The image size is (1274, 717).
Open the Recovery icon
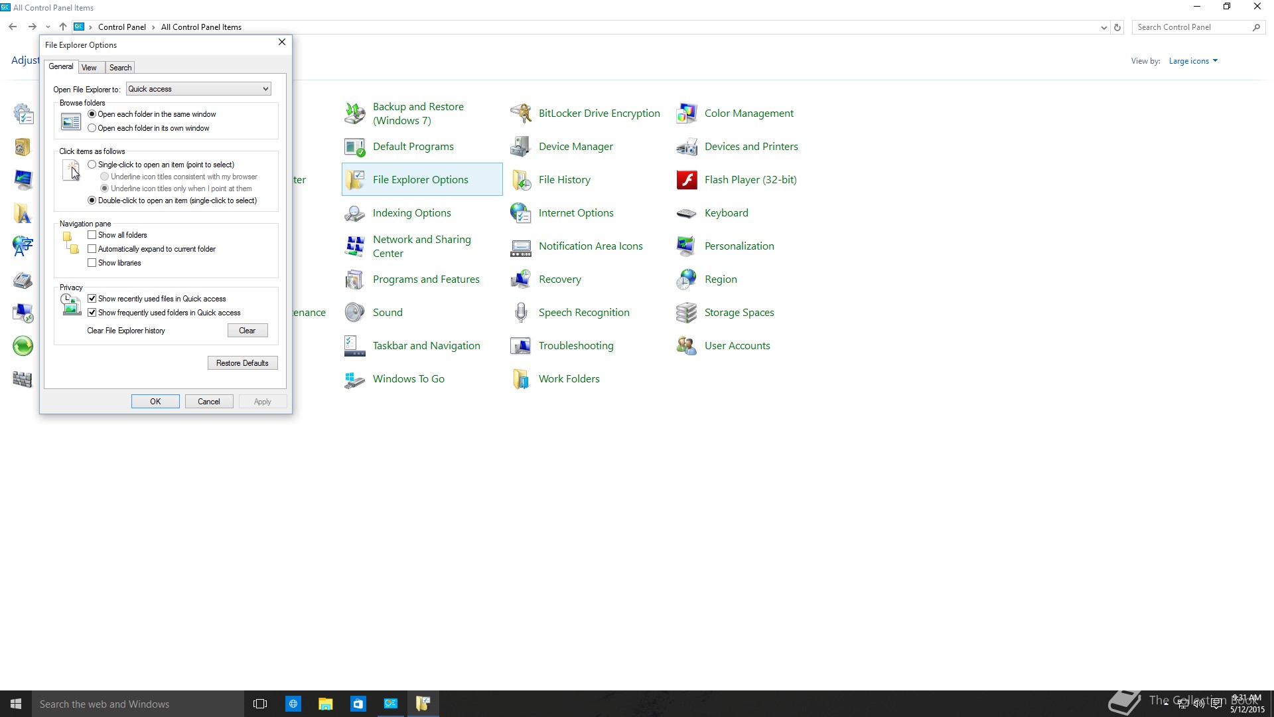click(x=521, y=279)
